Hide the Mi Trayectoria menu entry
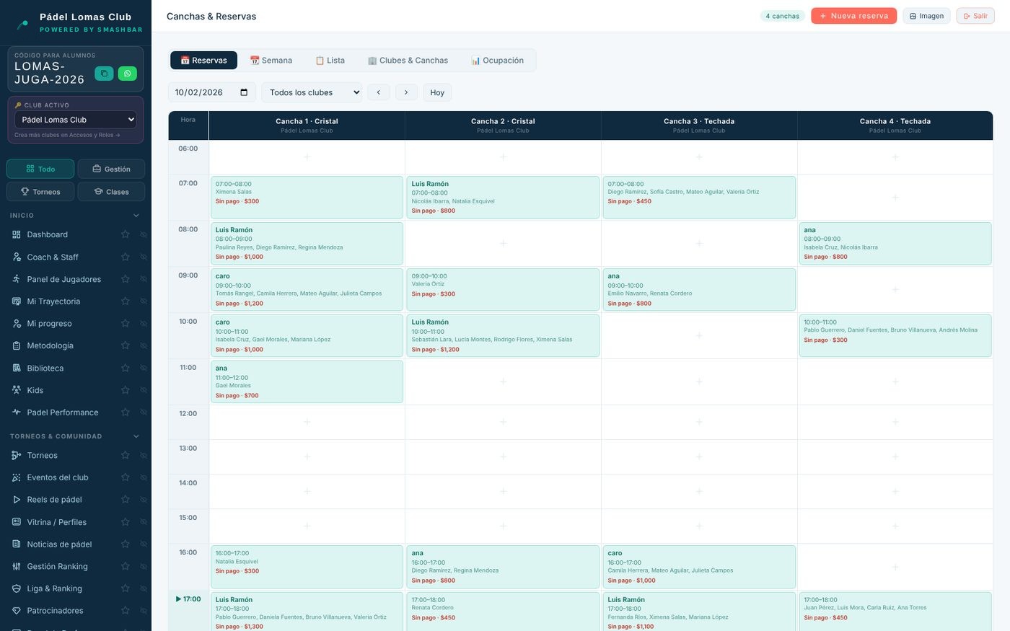Image resolution: width=1010 pixels, height=631 pixels. click(x=143, y=301)
